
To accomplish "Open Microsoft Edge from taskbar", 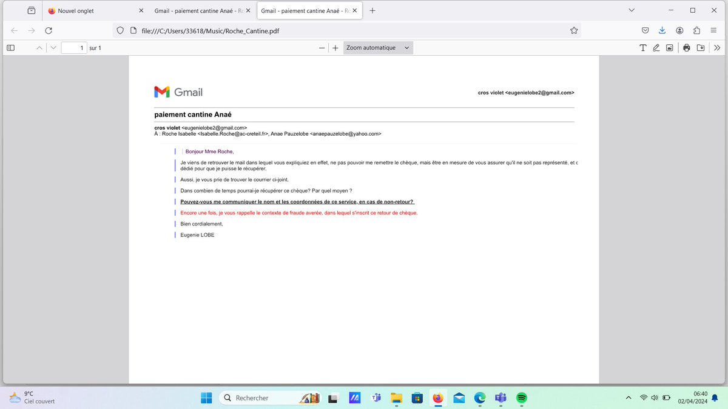I will pos(480,398).
